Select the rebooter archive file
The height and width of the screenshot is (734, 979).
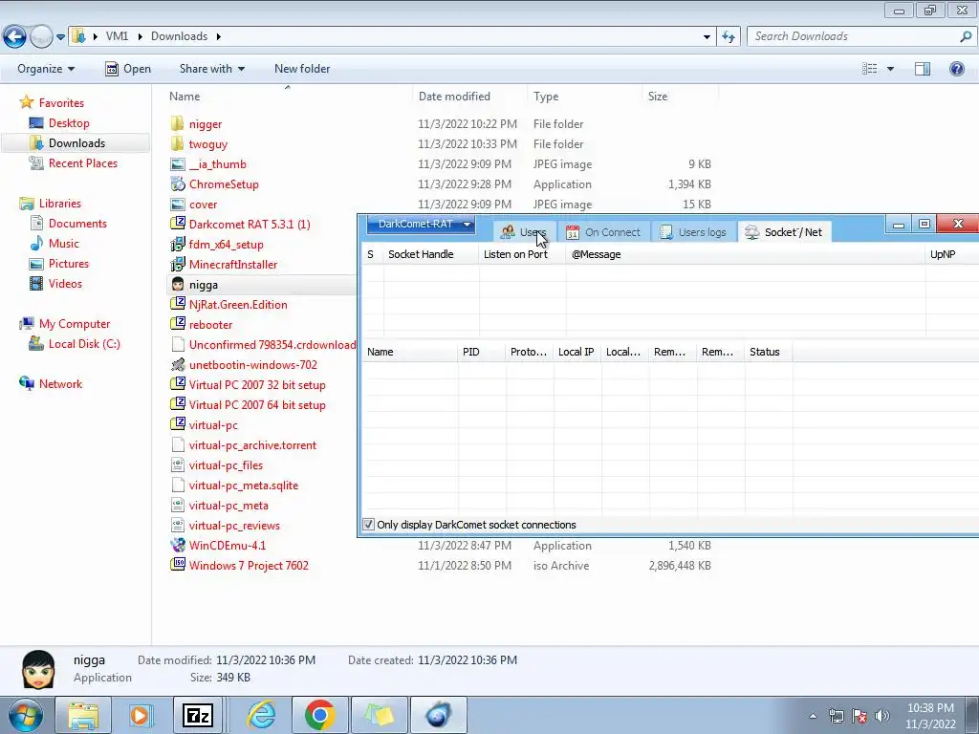tap(210, 325)
